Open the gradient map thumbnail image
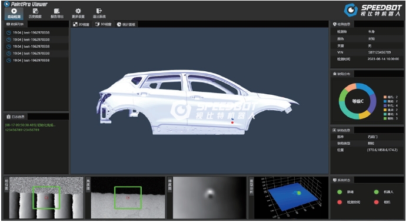The width and height of the screenshot is (409, 222). coord(209,198)
